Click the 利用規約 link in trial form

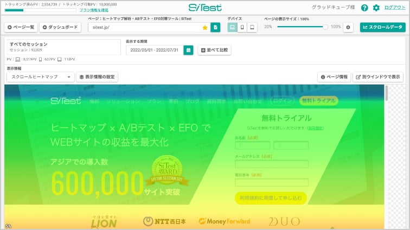point(316,128)
